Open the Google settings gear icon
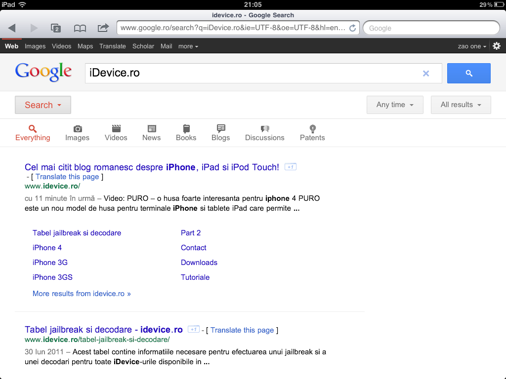506x379 pixels. pos(497,46)
